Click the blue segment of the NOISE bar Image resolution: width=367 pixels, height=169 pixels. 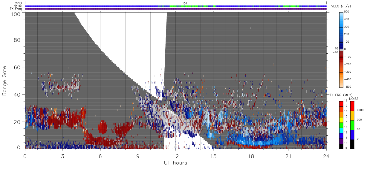[352, 135]
